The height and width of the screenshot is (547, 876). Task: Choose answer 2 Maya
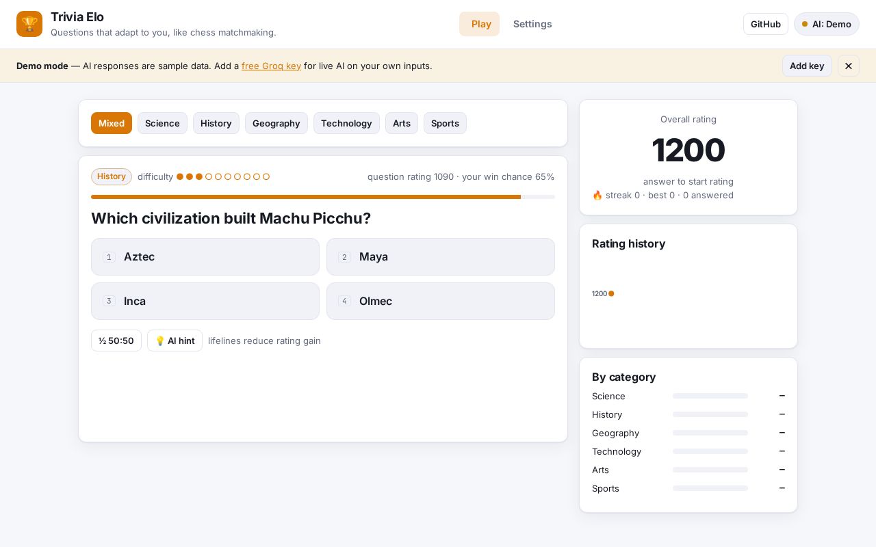point(441,256)
